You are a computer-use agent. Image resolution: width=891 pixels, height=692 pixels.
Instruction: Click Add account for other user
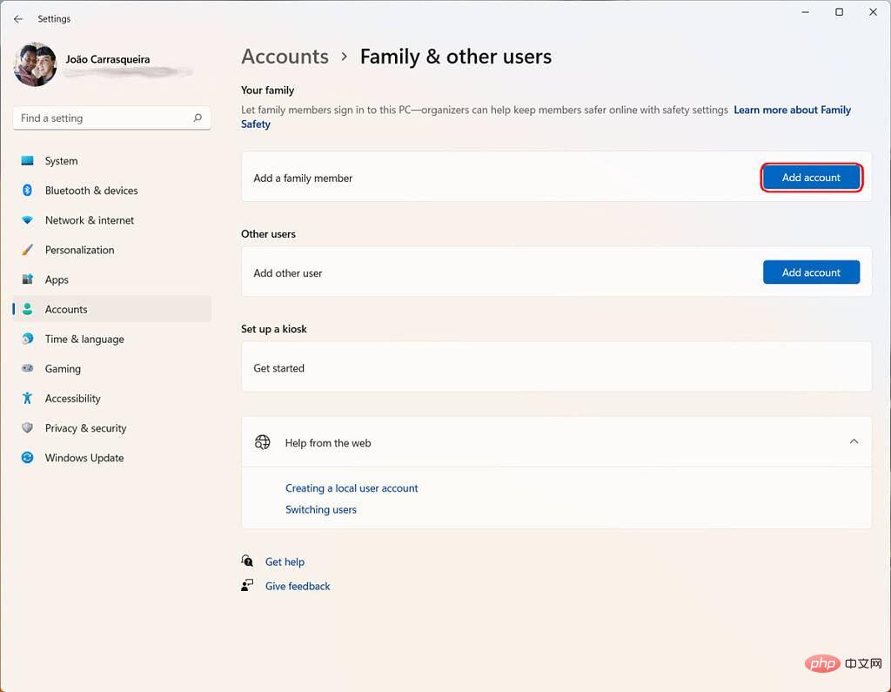tap(811, 272)
